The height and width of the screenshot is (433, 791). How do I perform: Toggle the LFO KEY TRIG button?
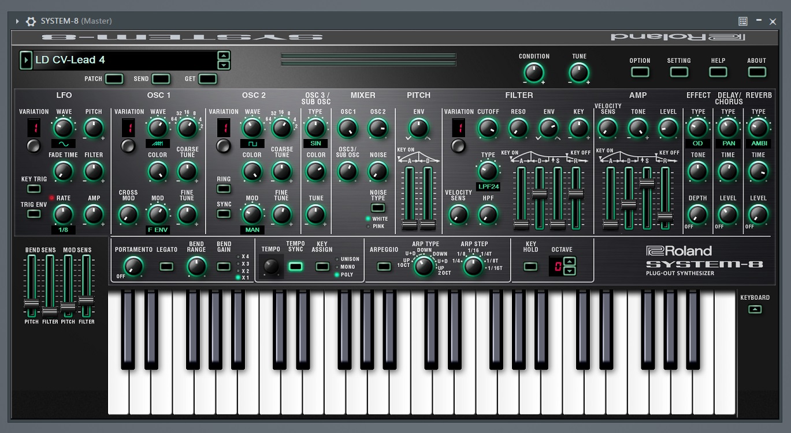click(34, 189)
